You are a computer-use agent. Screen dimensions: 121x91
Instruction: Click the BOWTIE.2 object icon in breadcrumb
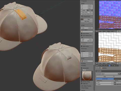102,68
